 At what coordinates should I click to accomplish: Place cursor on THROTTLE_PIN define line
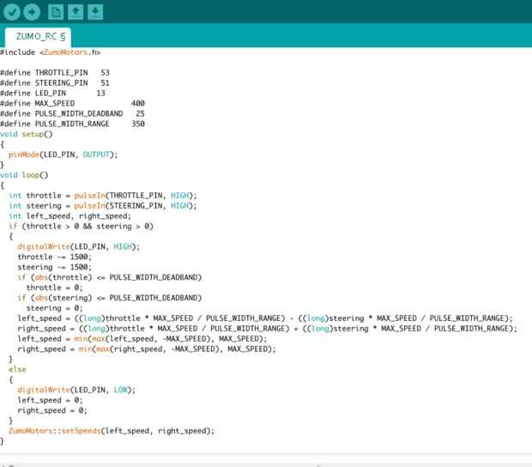(55, 73)
